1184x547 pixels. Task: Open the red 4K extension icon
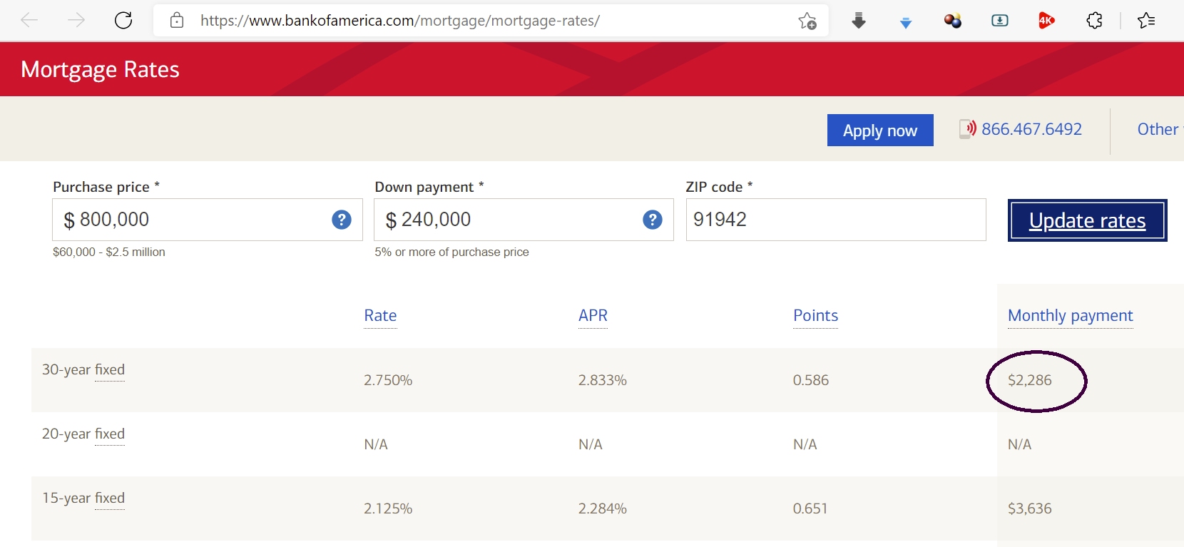tap(1046, 21)
